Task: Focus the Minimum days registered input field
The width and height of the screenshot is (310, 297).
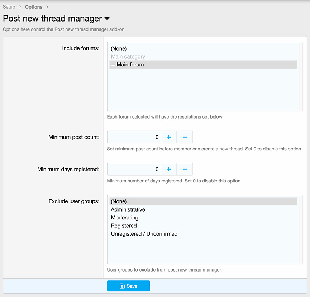Action: pos(134,169)
